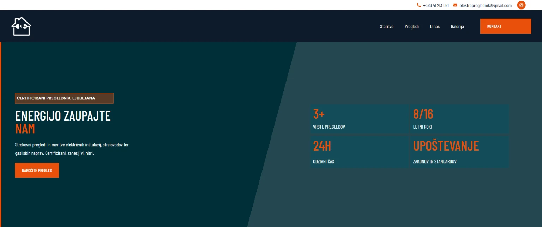
Task: Click the Certificirani preglednik, Ljubljana badge
Action: 64,98
